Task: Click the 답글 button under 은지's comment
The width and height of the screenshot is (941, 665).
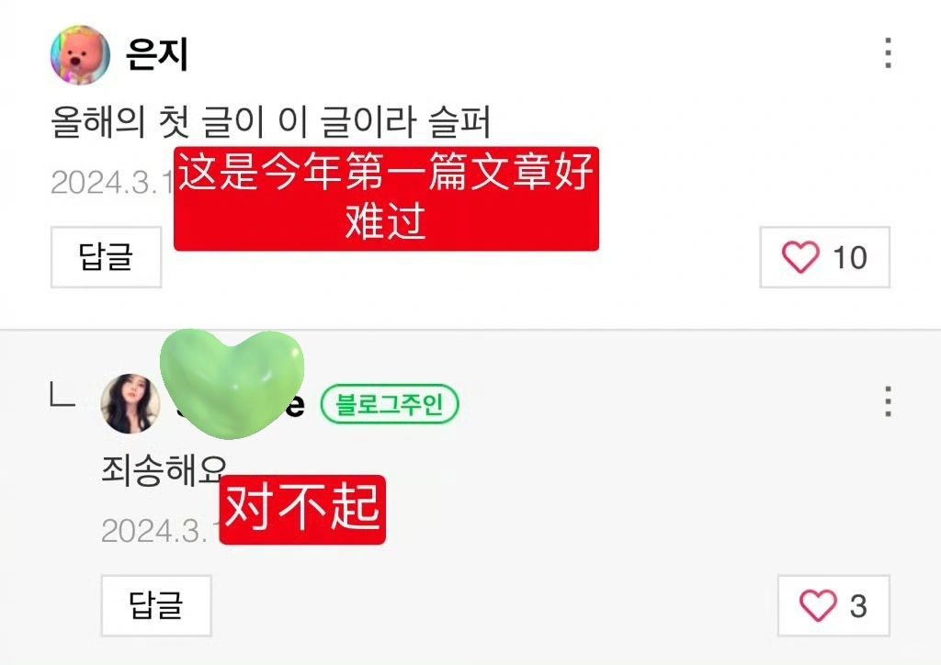Action: 107,257
